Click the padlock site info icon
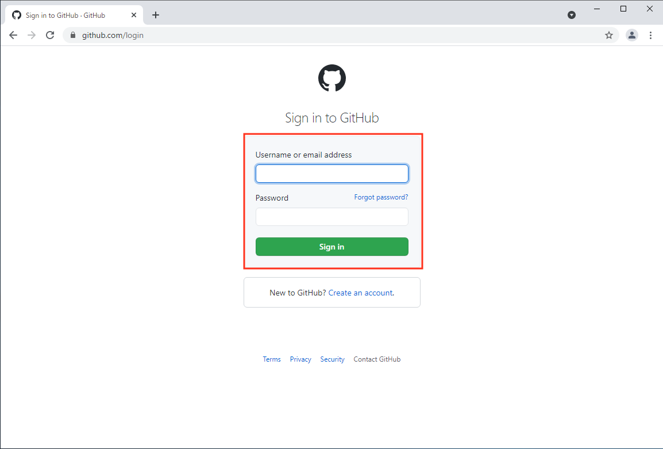Screen dimensions: 663x449 [x=73, y=35]
